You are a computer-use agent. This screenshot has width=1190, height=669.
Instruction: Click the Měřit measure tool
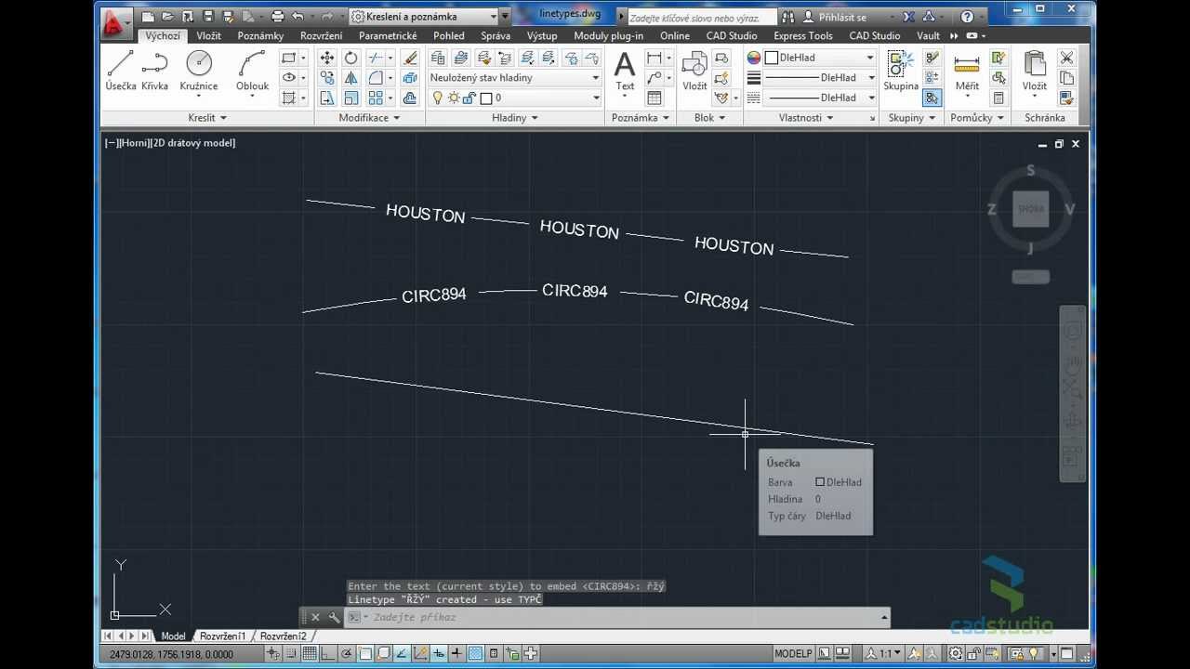pyautogui.click(x=967, y=71)
